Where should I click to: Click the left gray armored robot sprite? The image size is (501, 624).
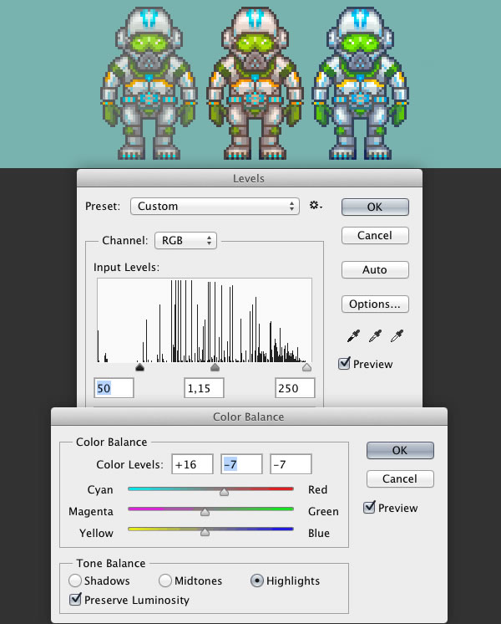tap(149, 84)
